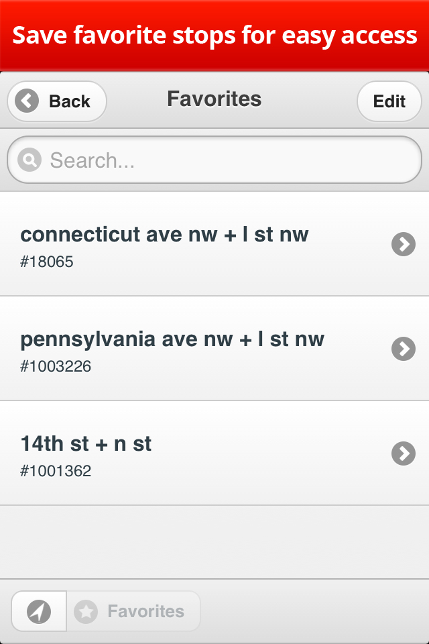429x644 pixels.
Task: Click empty area below the favorites list
Action: click(x=214, y=541)
